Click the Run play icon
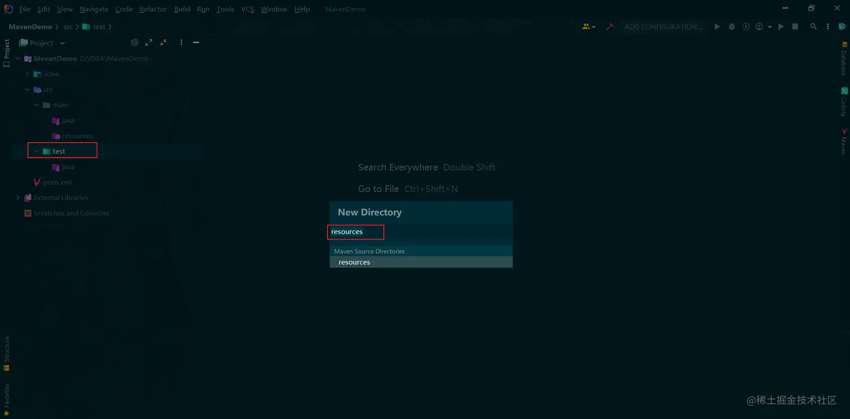 coord(717,26)
